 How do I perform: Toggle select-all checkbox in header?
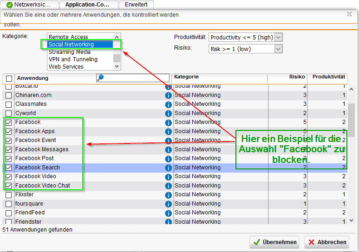point(9,78)
